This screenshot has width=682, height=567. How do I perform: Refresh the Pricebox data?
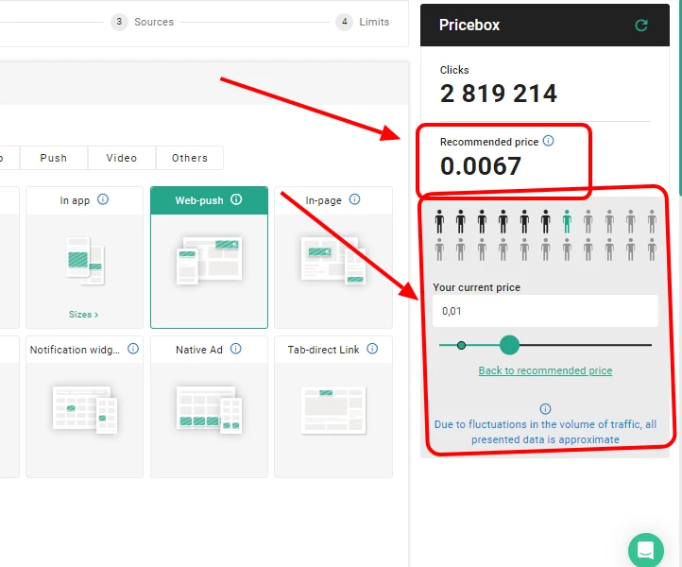(641, 26)
